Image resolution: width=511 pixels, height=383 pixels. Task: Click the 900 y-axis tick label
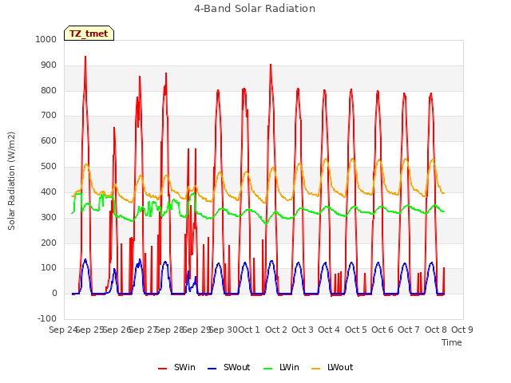(x=49, y=65)
